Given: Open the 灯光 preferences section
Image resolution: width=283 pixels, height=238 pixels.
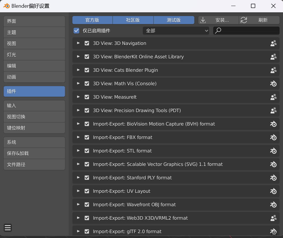Looking at the screenshot, I should pyautogui.click(x=34, y=55).
